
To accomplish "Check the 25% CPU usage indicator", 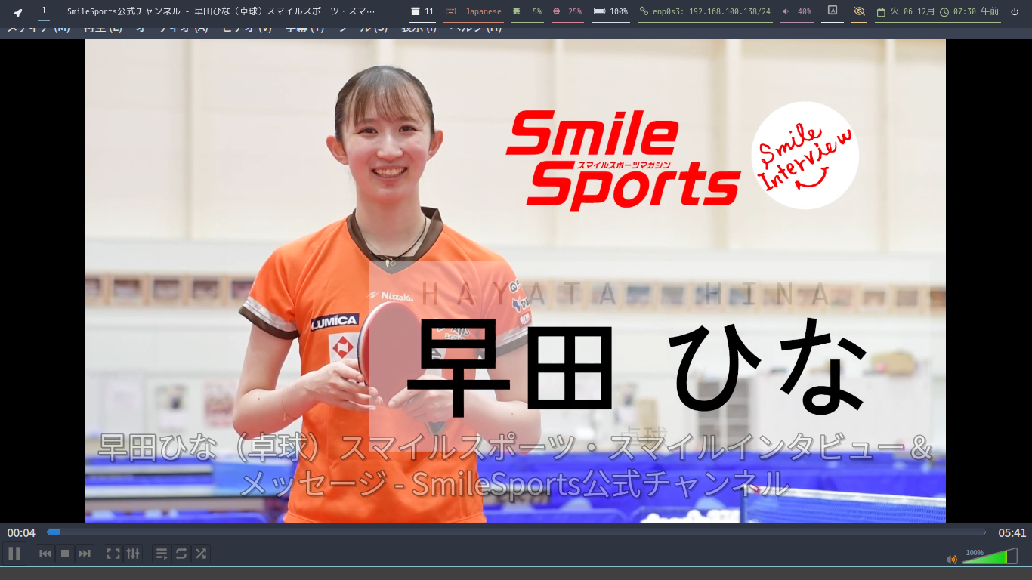I will tap(567, 11).
